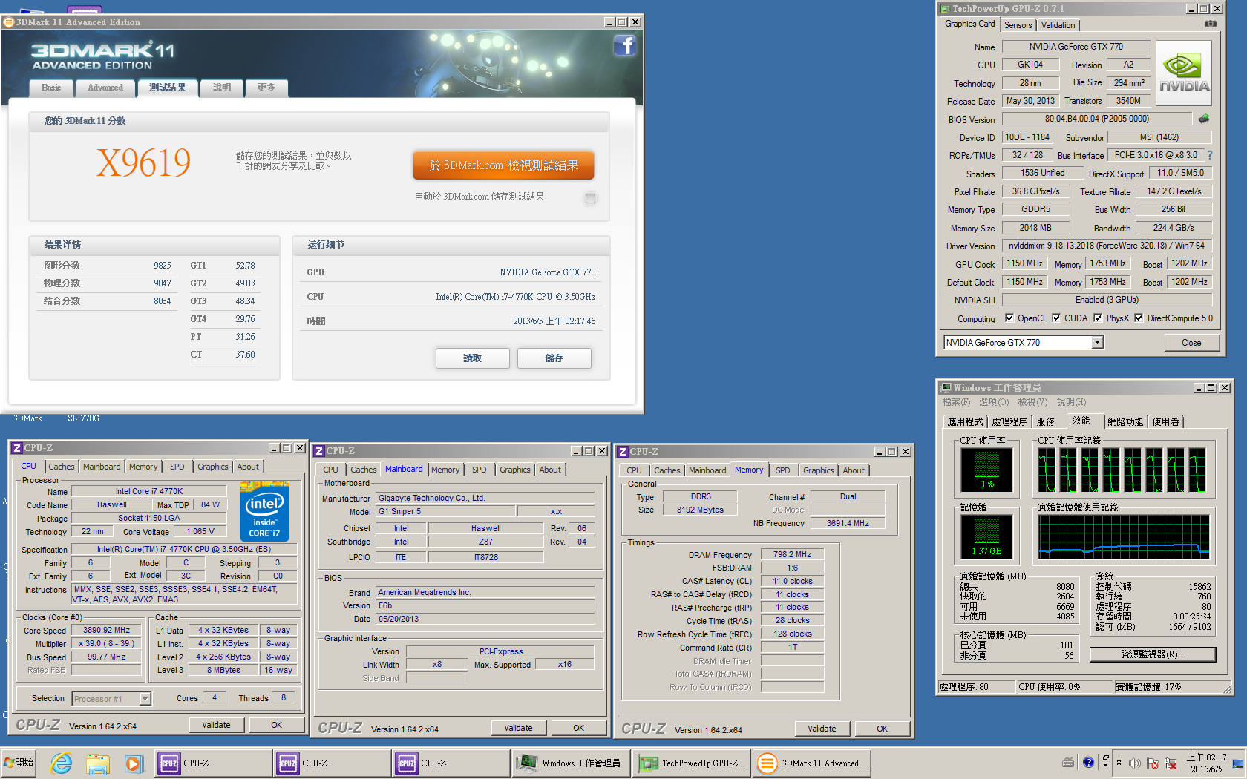This screenshot has width=1247, height=779.
Task: Click the physical memory usage history graph
Action: point(1124,537)
